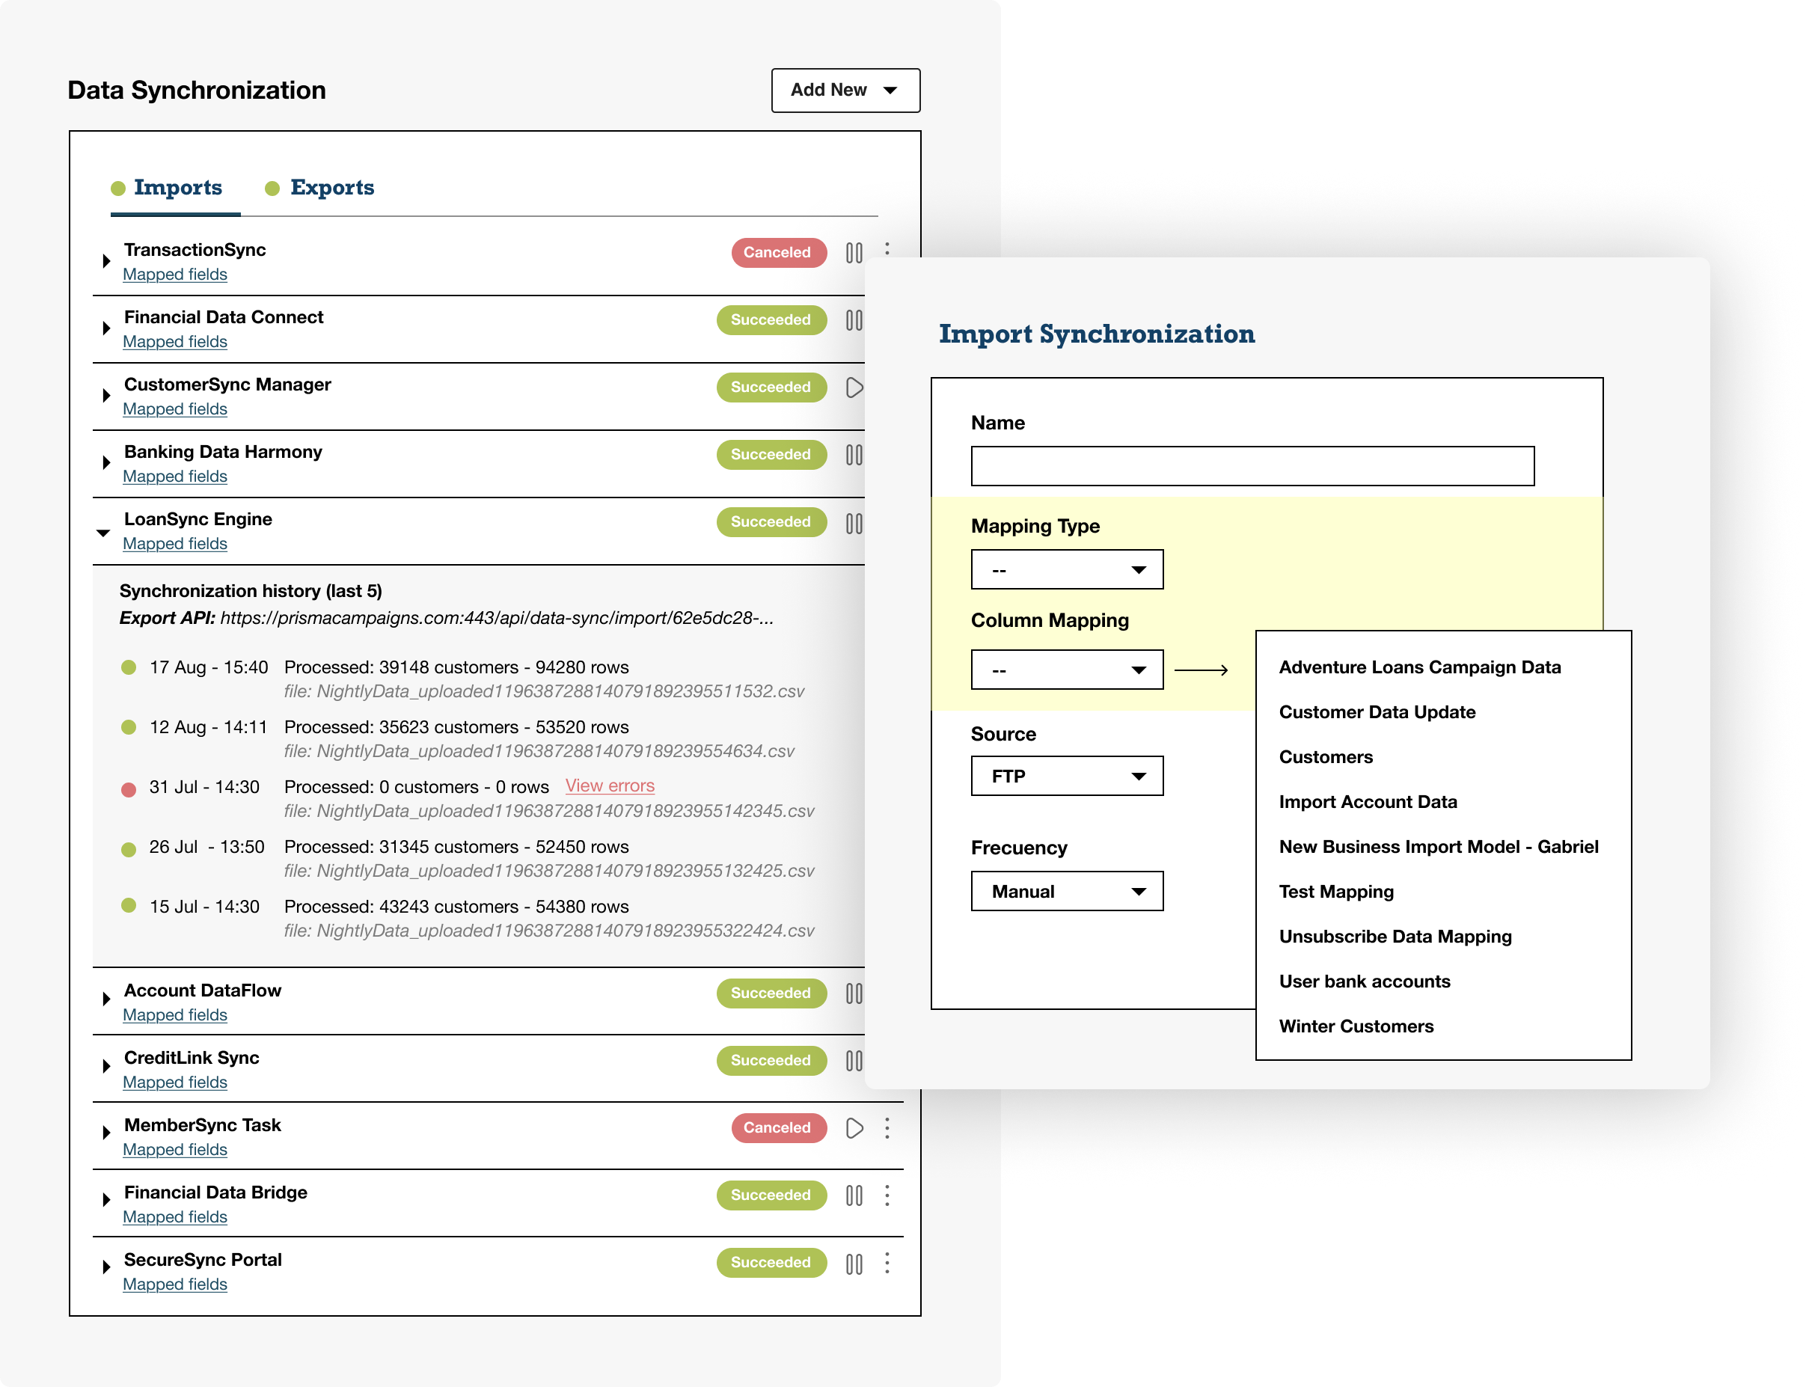Click the Canceled badge on MemberSync Task
The width and height of the screenshot is (1806, 1387).
click(x=778, y=1127)
